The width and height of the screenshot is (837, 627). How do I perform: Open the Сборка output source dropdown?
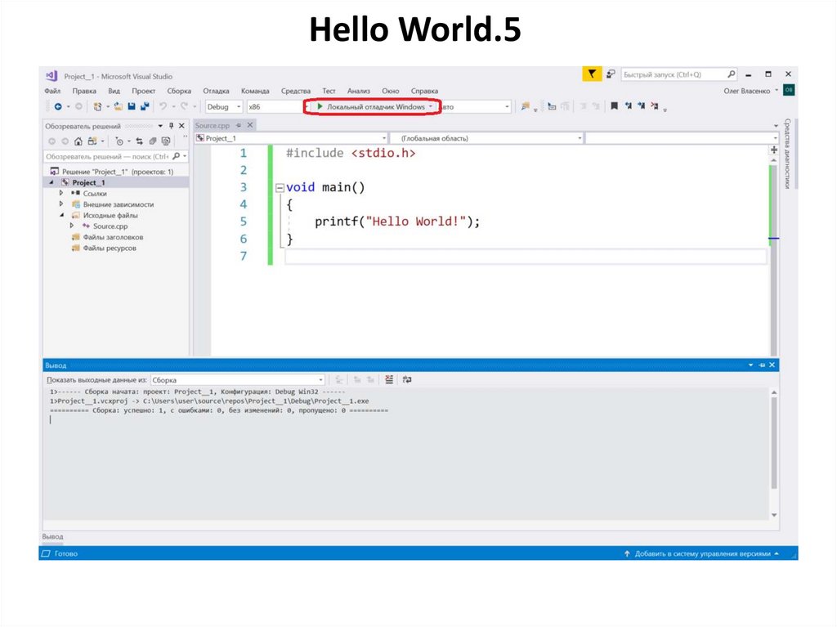coord(238,380)
